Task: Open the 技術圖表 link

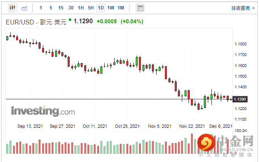Action: click(243, 8)
